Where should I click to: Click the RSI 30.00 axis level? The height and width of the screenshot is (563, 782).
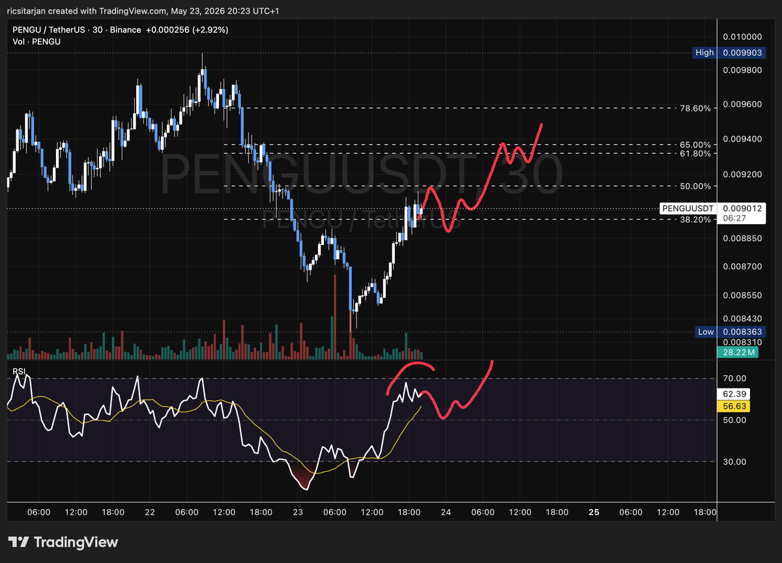click(734, 462)
